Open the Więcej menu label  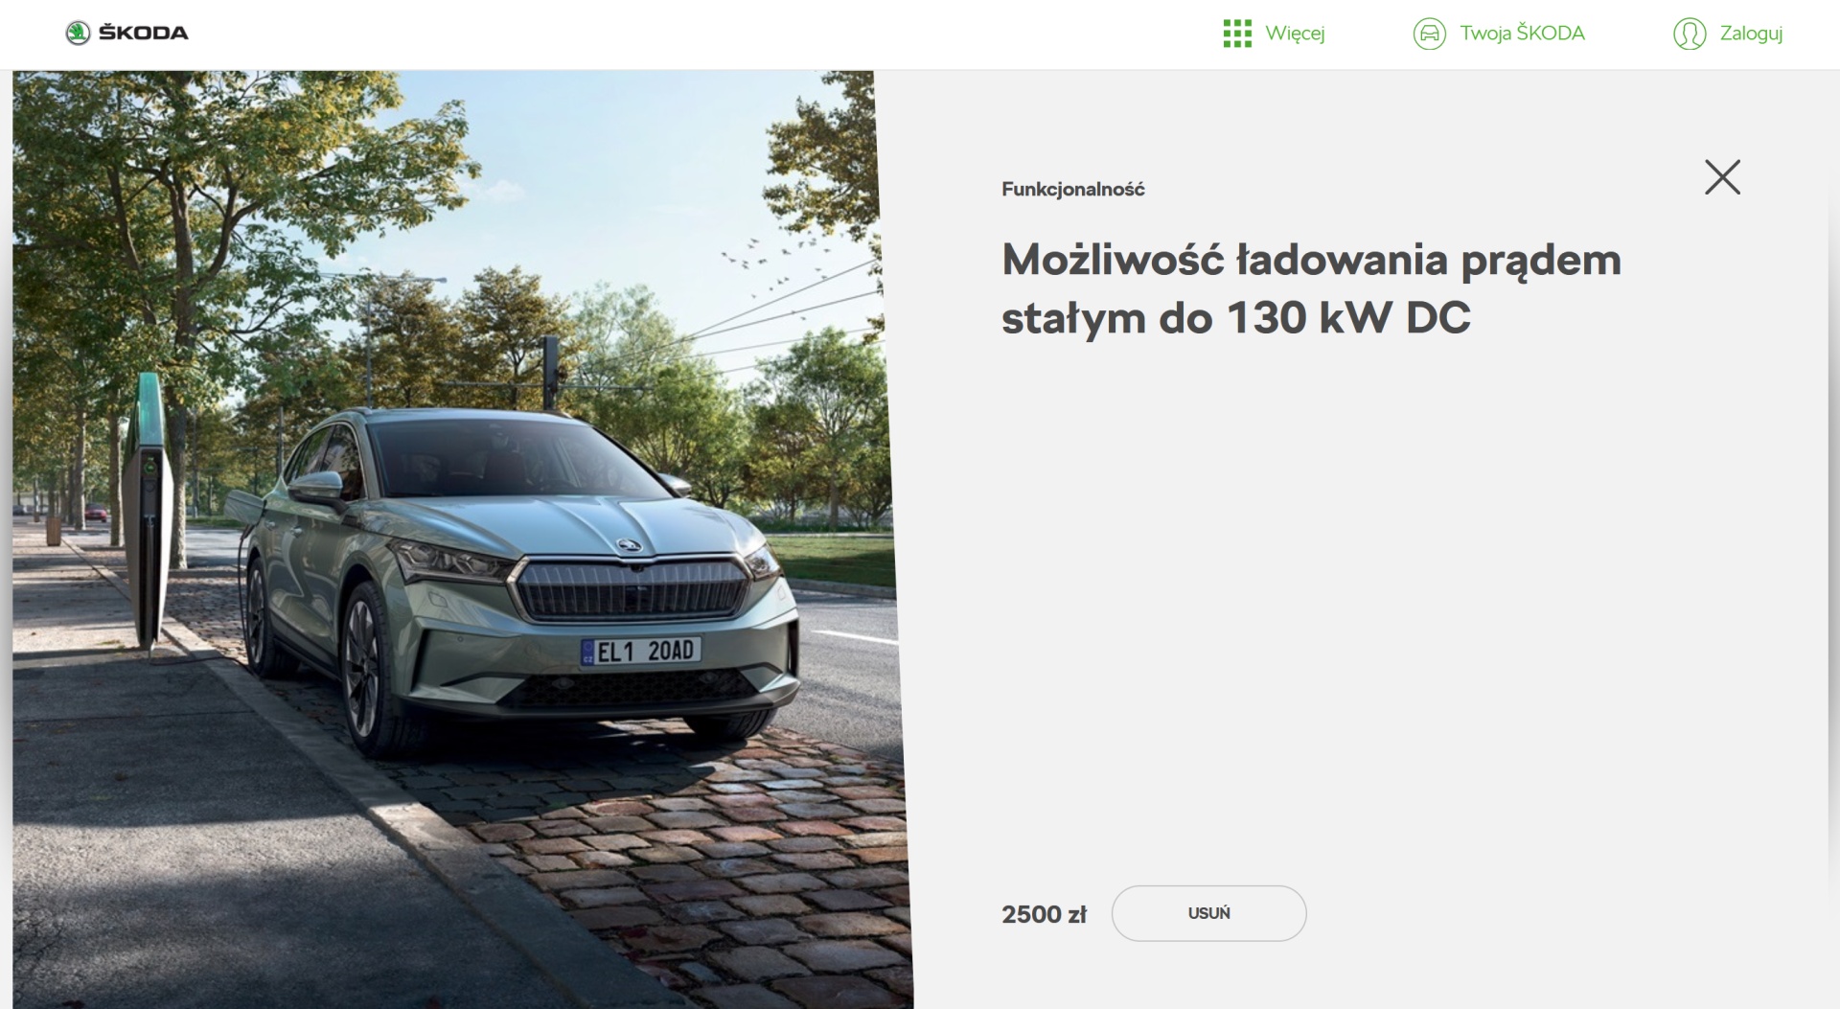tap(1295, 34)
